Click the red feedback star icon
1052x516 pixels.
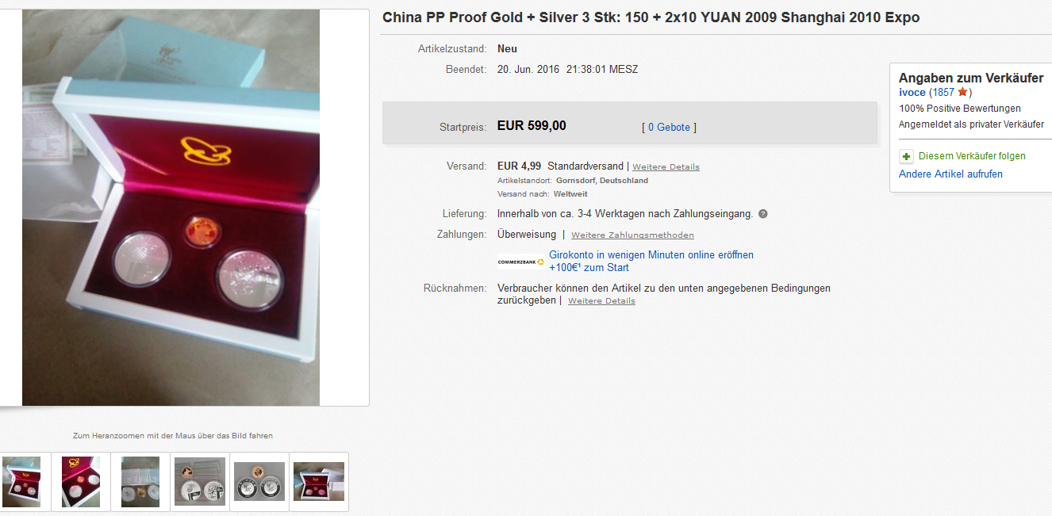click(x=962, y=92)
